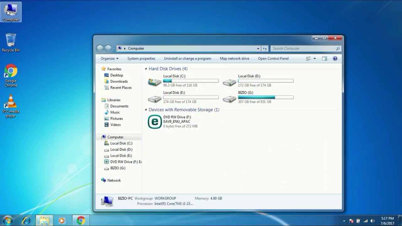Select the VLC media player desktop shortcut
402x226 pixels.
(x=11, y=106)
